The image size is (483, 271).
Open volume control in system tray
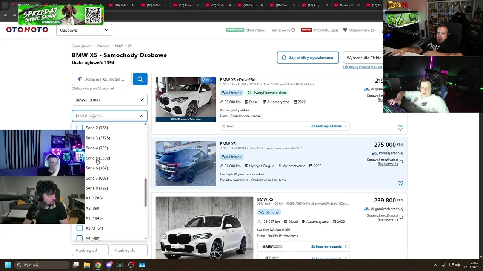pos(457,265)
